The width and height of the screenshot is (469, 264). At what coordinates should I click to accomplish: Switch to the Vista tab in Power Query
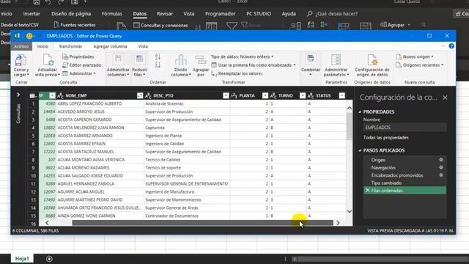point(143,46)
